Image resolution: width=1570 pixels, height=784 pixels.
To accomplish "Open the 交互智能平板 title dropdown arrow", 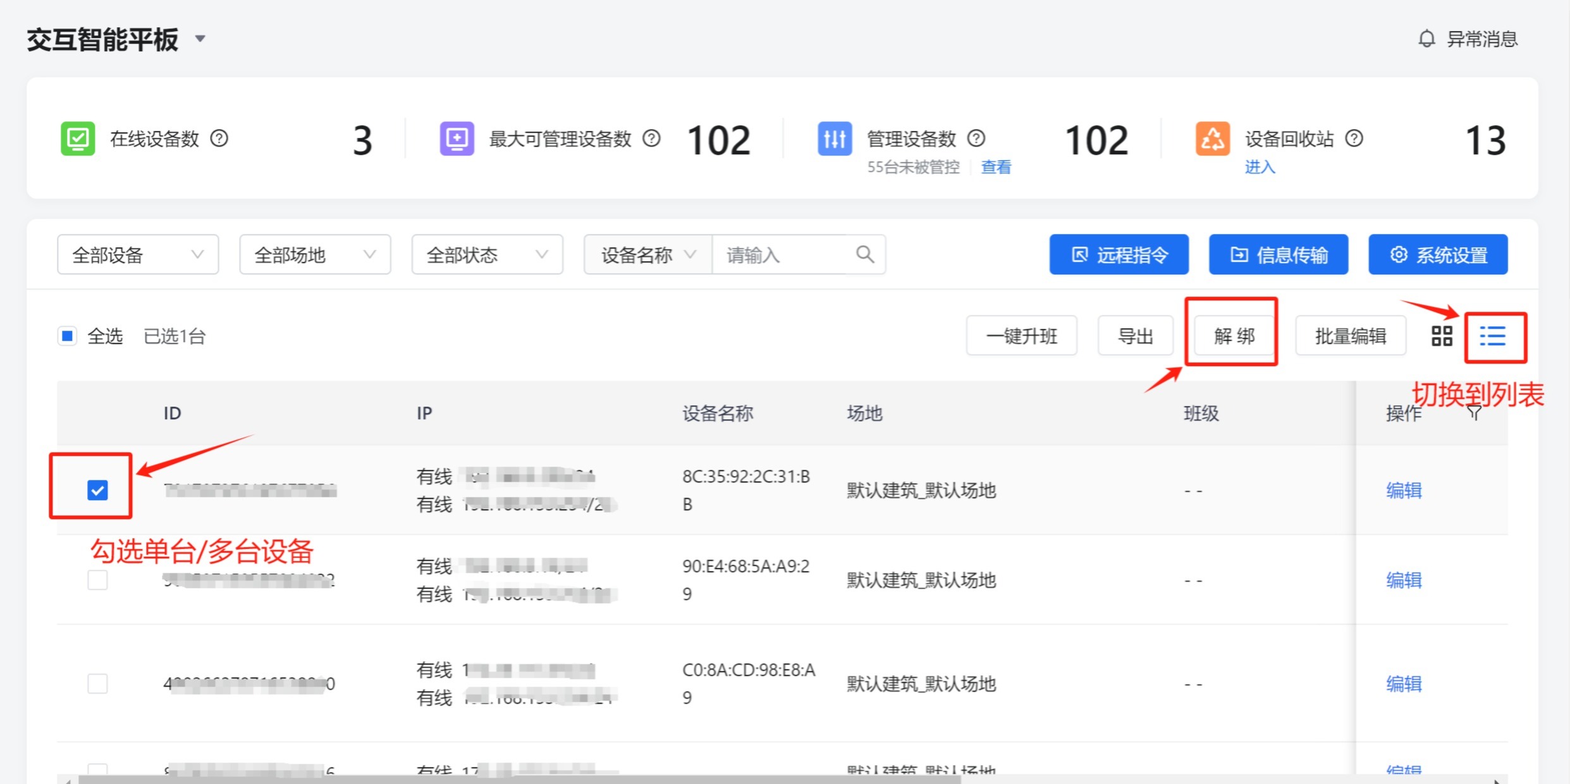I will (200, 39).
